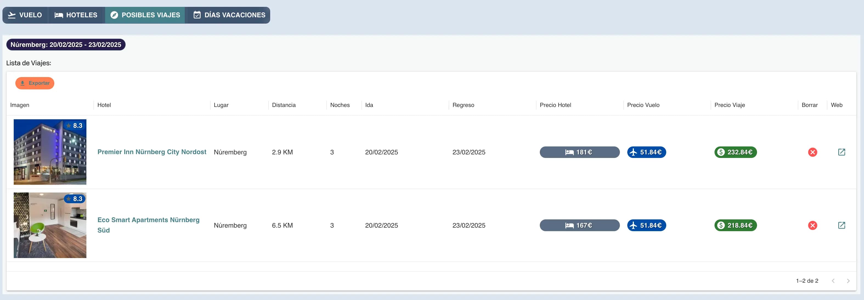Open Eco Smart Apartments external web icon
Viewport: 864px width, 300px height.
tap(841, 225)
